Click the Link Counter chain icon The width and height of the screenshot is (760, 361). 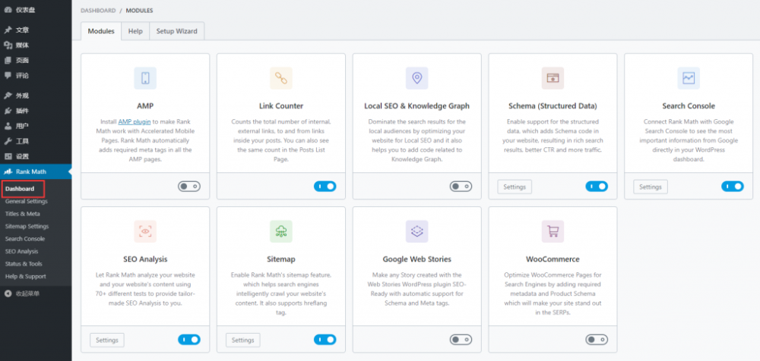280,77
